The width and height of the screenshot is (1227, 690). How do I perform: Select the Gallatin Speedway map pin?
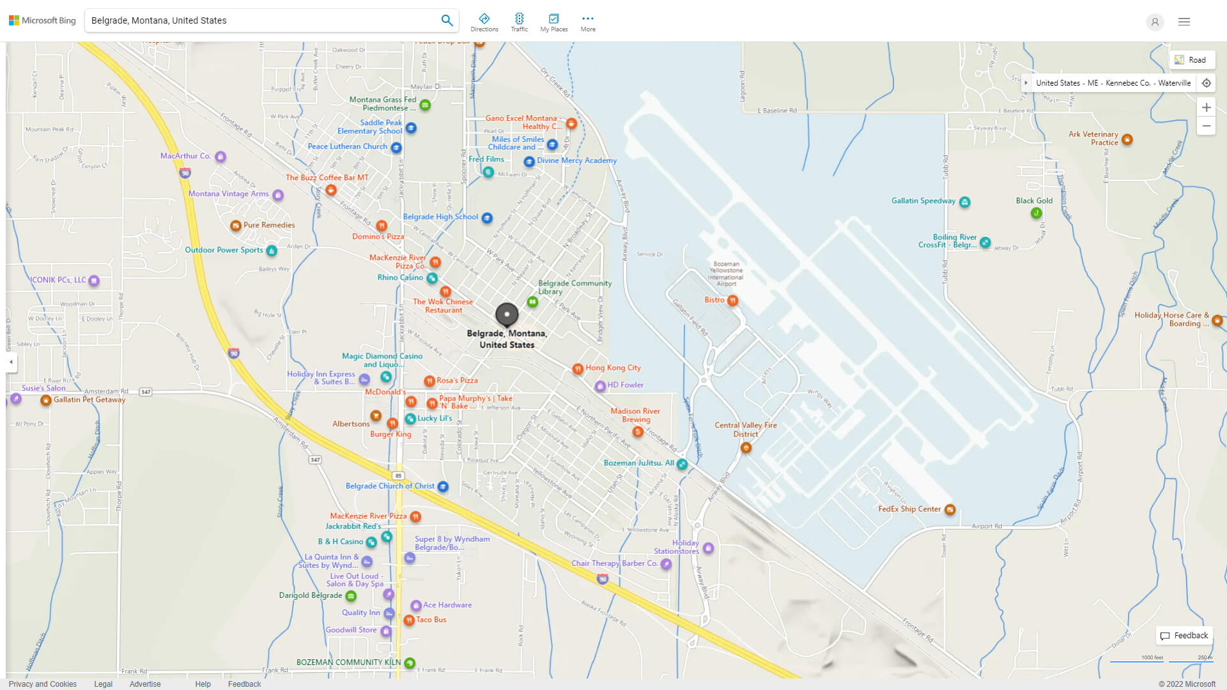pos(964,202)
